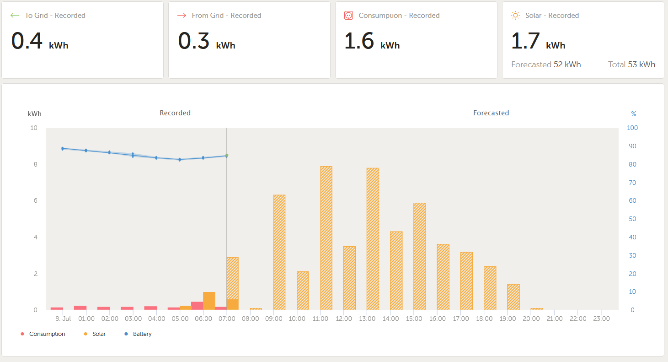
Task: Select the 09:00 forecasted solar bar
Action: pos(279,252)
